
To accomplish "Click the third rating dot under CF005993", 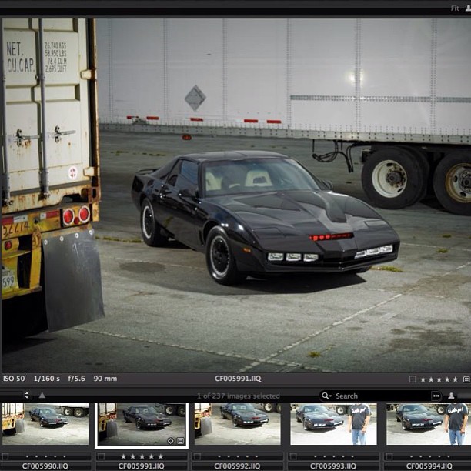I will point(334,456).
